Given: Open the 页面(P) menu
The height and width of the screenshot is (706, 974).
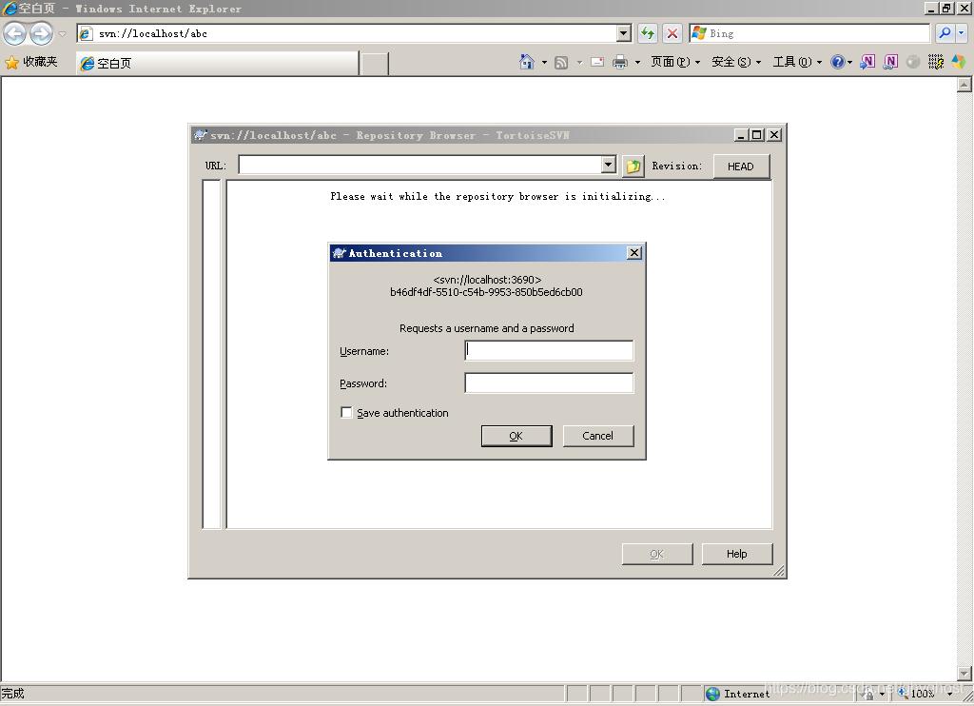Looking at the screenshot, I should coord(675,62).
